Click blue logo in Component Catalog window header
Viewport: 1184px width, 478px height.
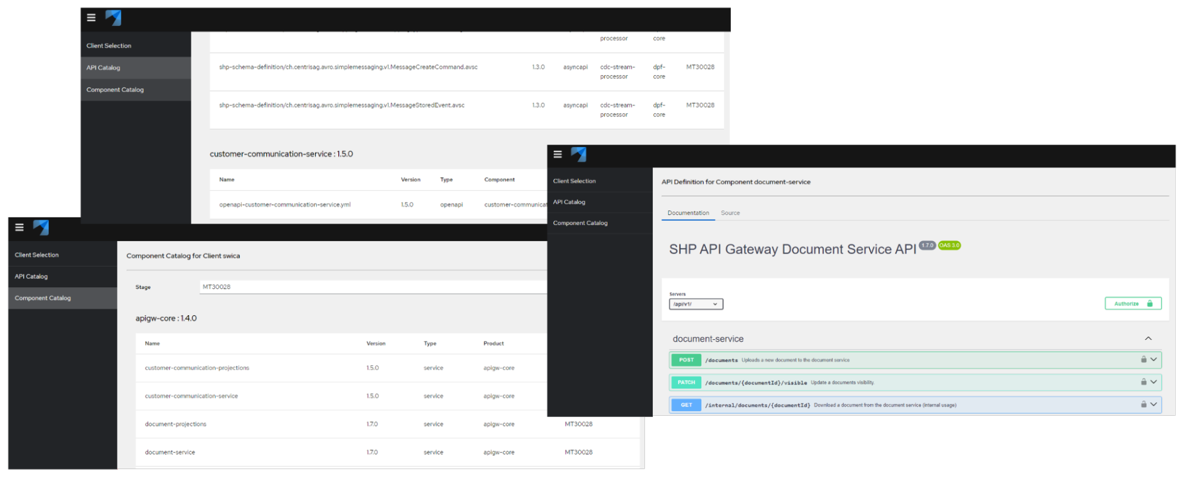tap(41, 227)
